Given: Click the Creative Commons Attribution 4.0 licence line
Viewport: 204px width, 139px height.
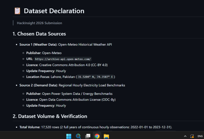Looking at the screenshot, I should click(67, 65).
